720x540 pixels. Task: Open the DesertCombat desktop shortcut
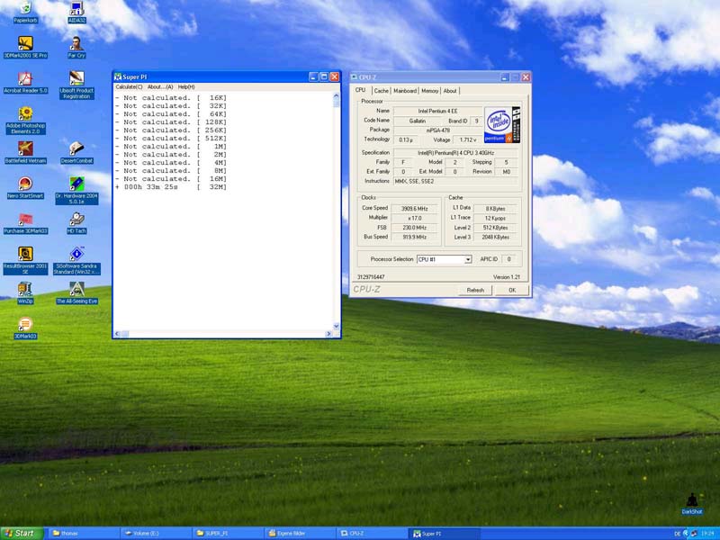tap(76, 152)
